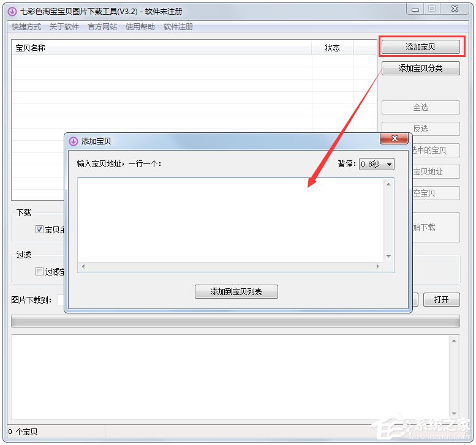Click the 添加到宝贝列表 button

pyautogui.click(x=236, y=292)
